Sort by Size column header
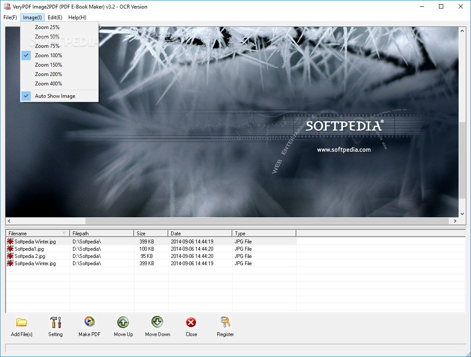This screenshot has width=471, height=357. [x=151, y=234]
